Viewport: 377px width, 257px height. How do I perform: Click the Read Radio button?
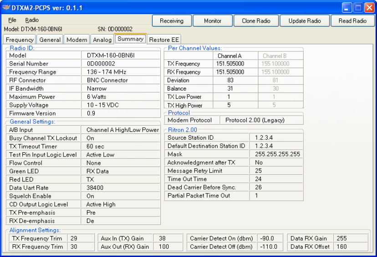point(352,21)
